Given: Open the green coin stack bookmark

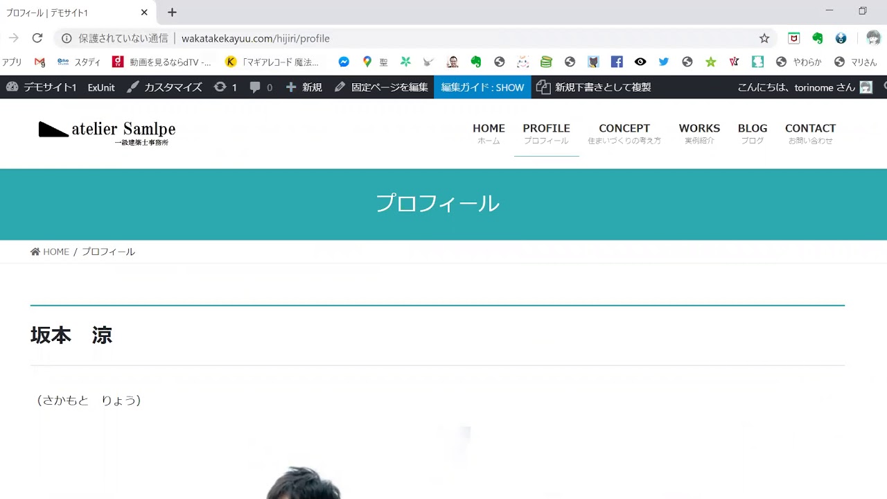Looking at the screenshot, I should point(546,62).
